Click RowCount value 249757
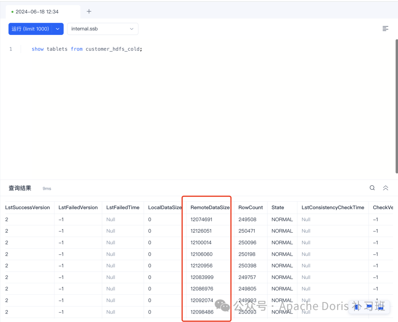This screenshot has width=398, height=322. [x=247, y=277]
